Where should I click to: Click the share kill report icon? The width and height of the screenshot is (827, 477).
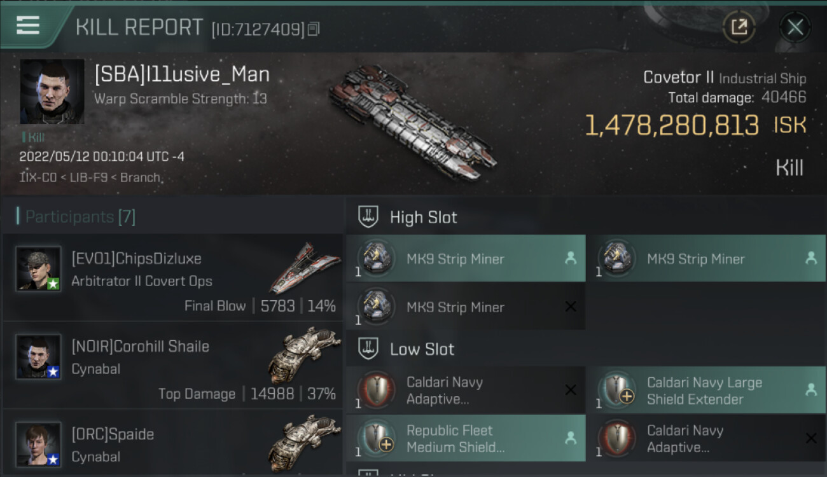739,27
